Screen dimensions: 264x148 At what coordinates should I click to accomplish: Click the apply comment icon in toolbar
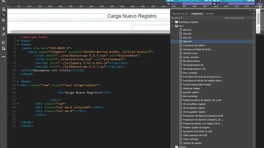click(4, 43)
